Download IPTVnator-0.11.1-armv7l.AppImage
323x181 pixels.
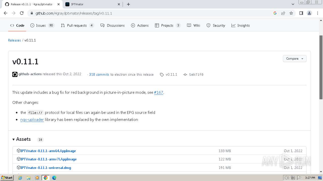(x=48, y=159)
